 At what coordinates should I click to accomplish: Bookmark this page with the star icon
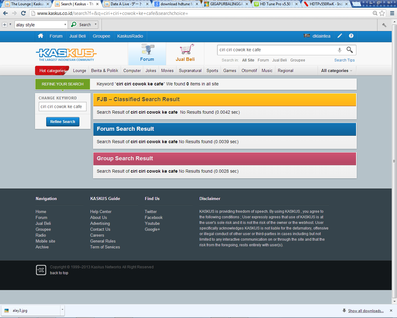coord(382,13)
